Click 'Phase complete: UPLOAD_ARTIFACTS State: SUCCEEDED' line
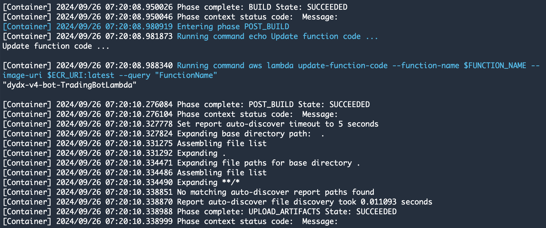 [x=200, y=212]
